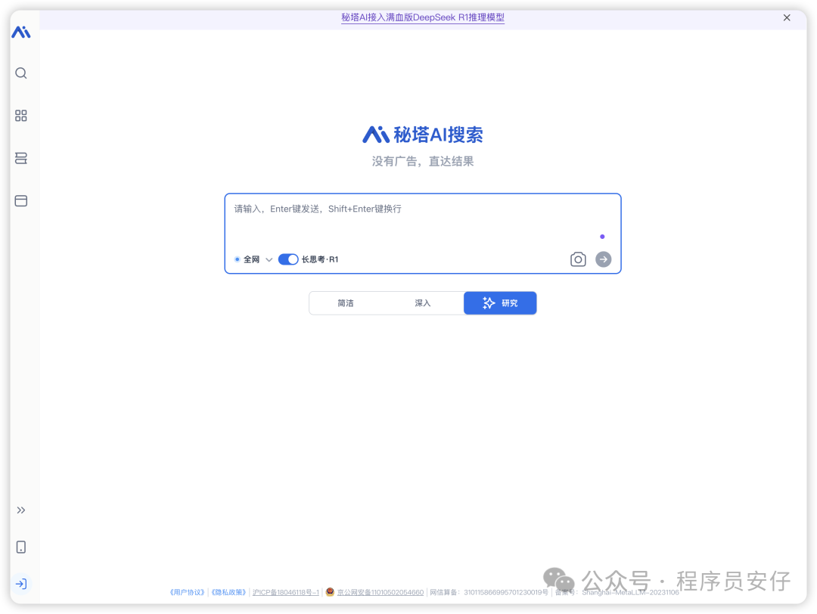The image size is (817, 614).
Task: Click the 秘塔AI搜索 center logo
Action: coord(423,135)
